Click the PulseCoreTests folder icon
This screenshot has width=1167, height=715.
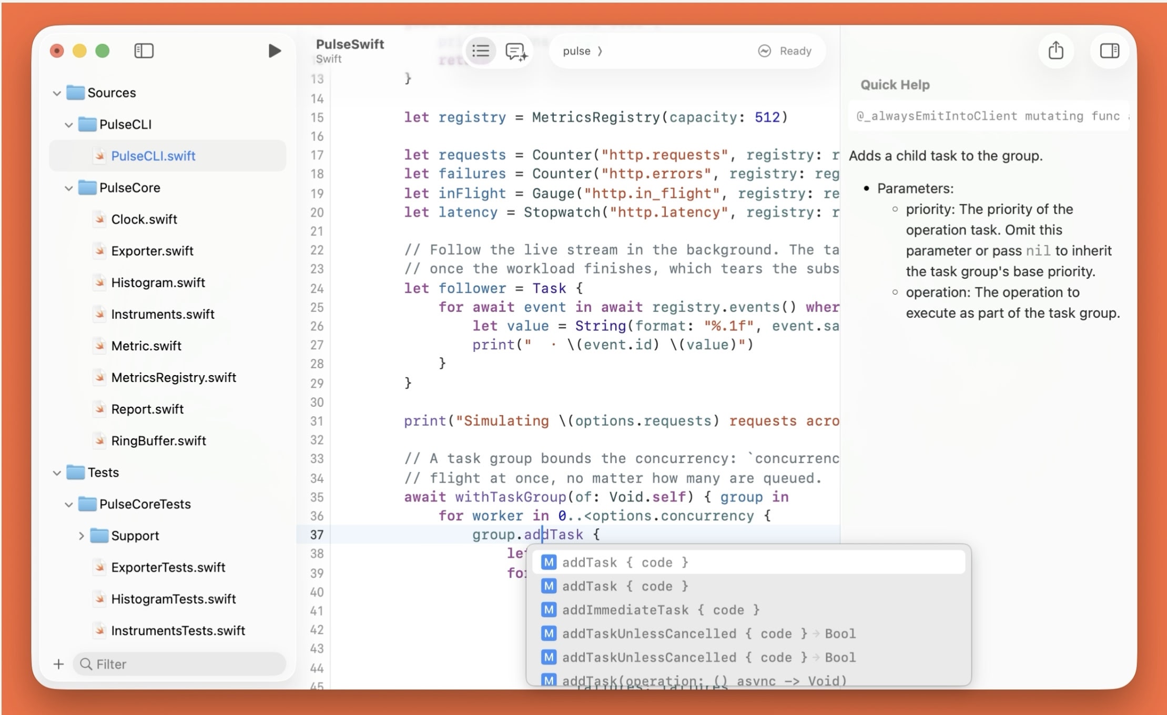pos(87,503)
